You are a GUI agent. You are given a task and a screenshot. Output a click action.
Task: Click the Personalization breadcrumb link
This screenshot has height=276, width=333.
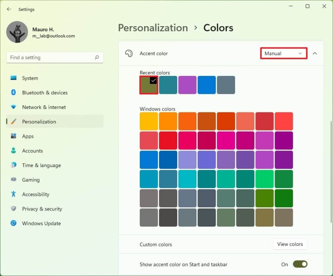(153, 28)
